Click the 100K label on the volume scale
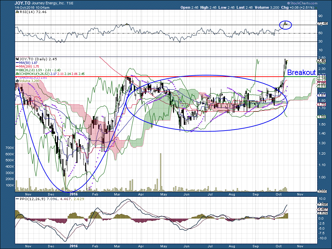Image resolution: width=332 pixels, height=249 pixels. (x=10, y=185)
